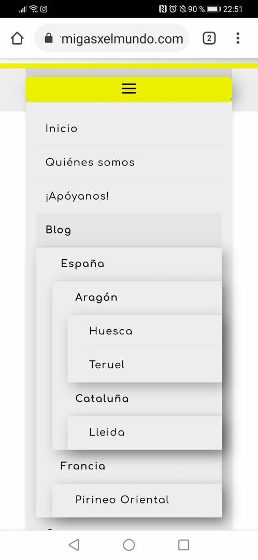Image resolution: width=258 pixels, height=560 pixels.
Task: Tap the Android recent apps square
Action: [183, 544]
